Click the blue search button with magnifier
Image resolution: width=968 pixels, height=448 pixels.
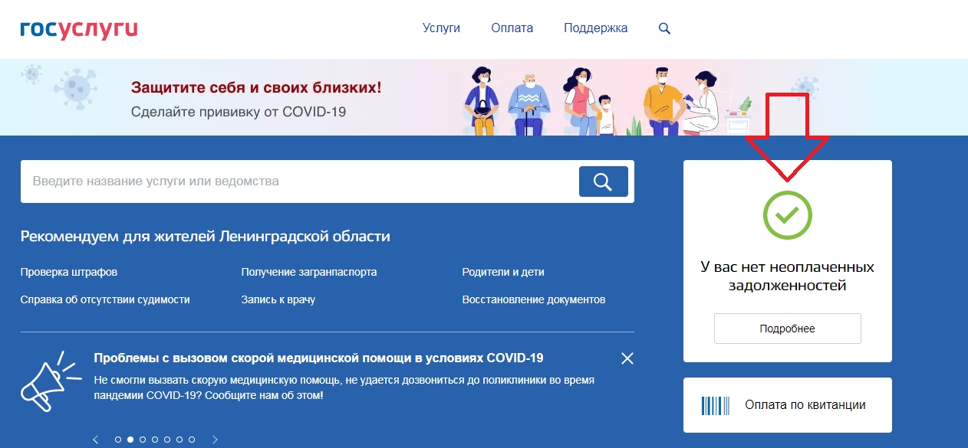(x=603, y=181)
